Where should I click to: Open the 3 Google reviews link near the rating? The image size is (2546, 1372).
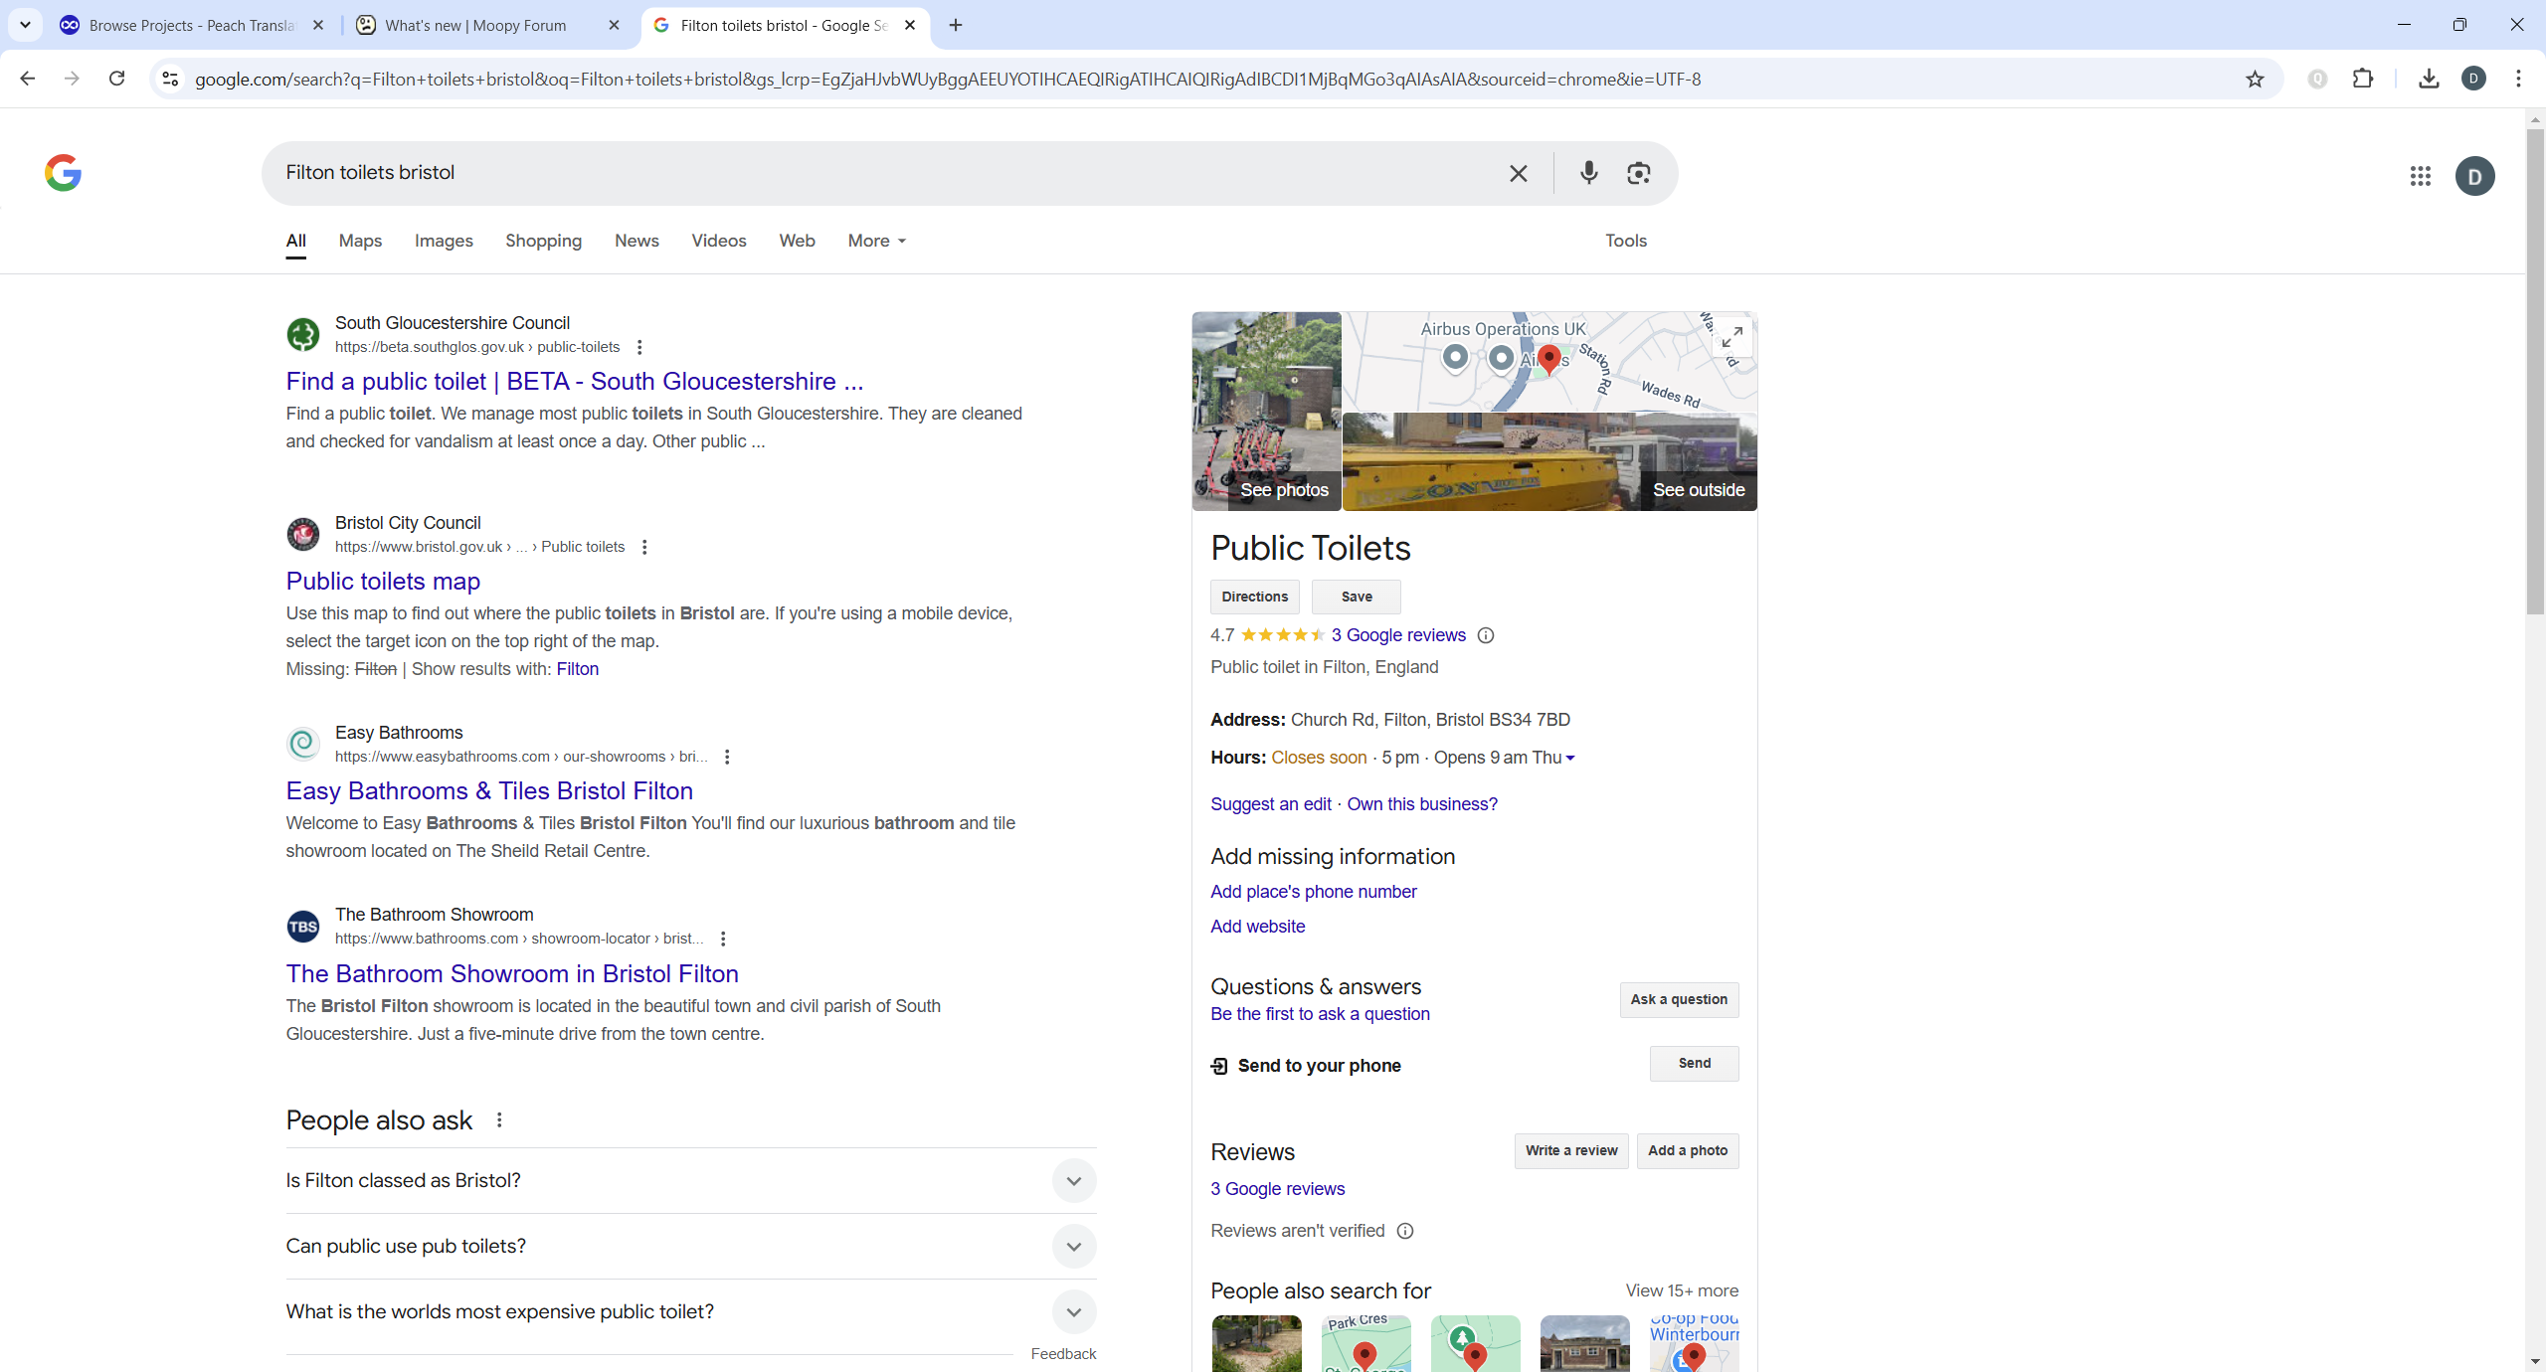pyautogui.click(x=1398, y=635)
